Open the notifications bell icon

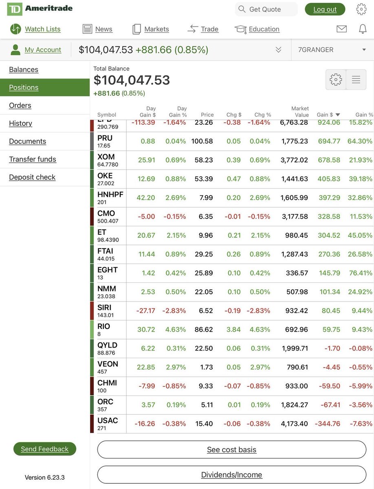pos(363,29)
